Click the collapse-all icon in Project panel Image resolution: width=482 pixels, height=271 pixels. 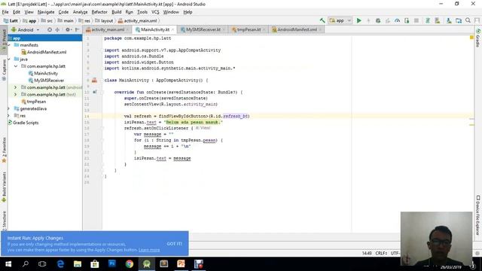[57, 30]
